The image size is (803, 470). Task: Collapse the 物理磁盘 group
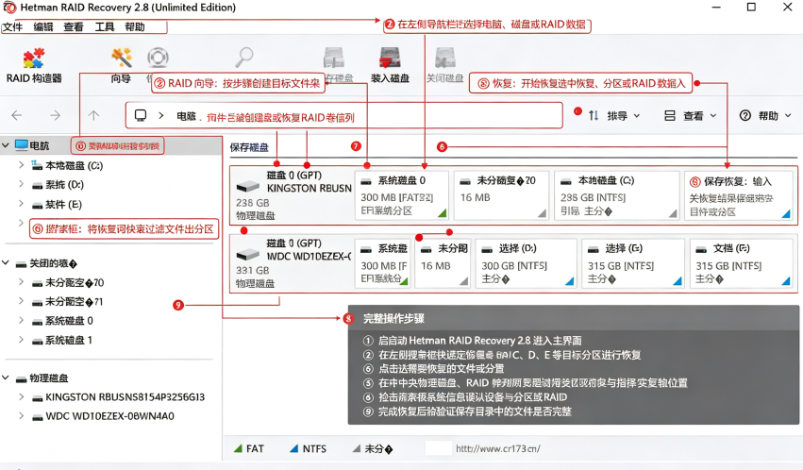6,378
